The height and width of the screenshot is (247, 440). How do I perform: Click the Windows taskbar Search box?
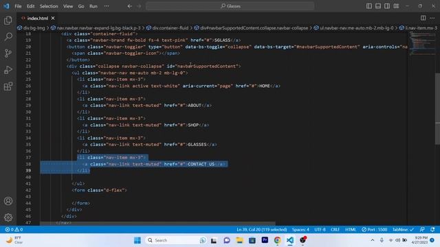(x=175, y=240)
